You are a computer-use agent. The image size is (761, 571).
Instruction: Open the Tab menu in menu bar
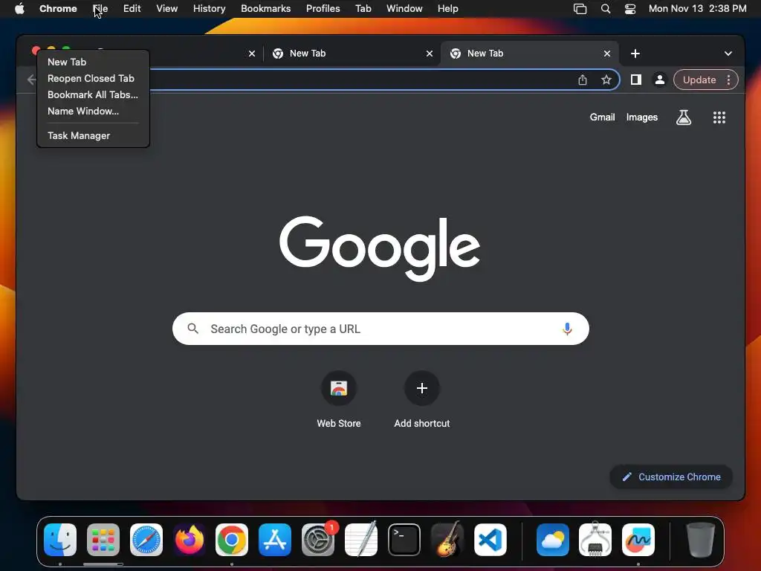(363, 8)
